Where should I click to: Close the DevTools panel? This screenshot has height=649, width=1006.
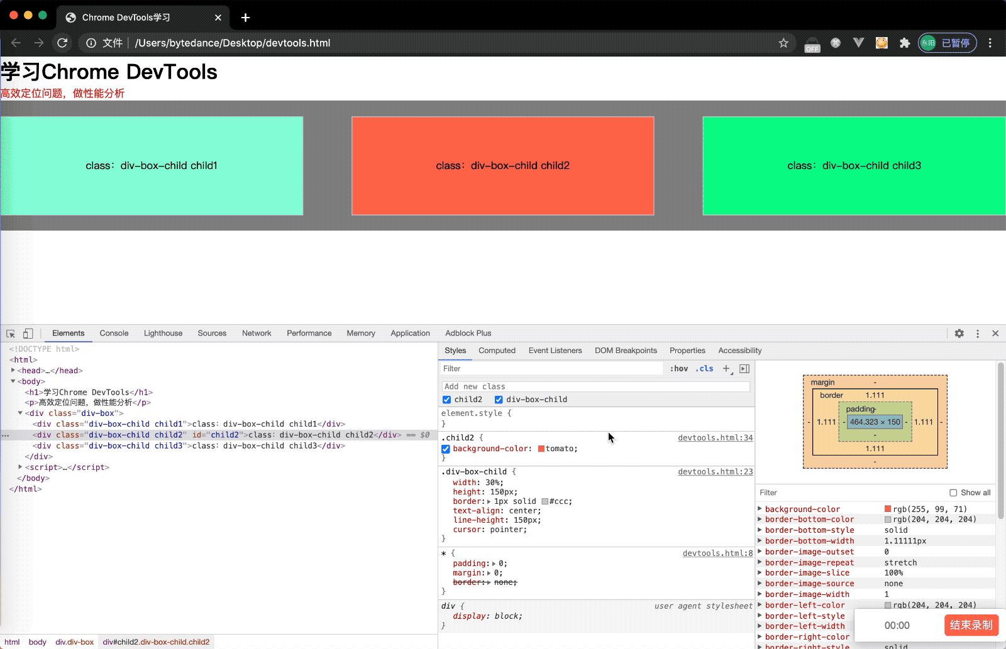click(995, 334)
